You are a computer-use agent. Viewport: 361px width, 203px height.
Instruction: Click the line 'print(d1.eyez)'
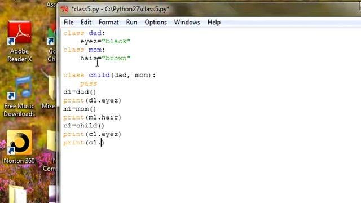coord(92,100)
